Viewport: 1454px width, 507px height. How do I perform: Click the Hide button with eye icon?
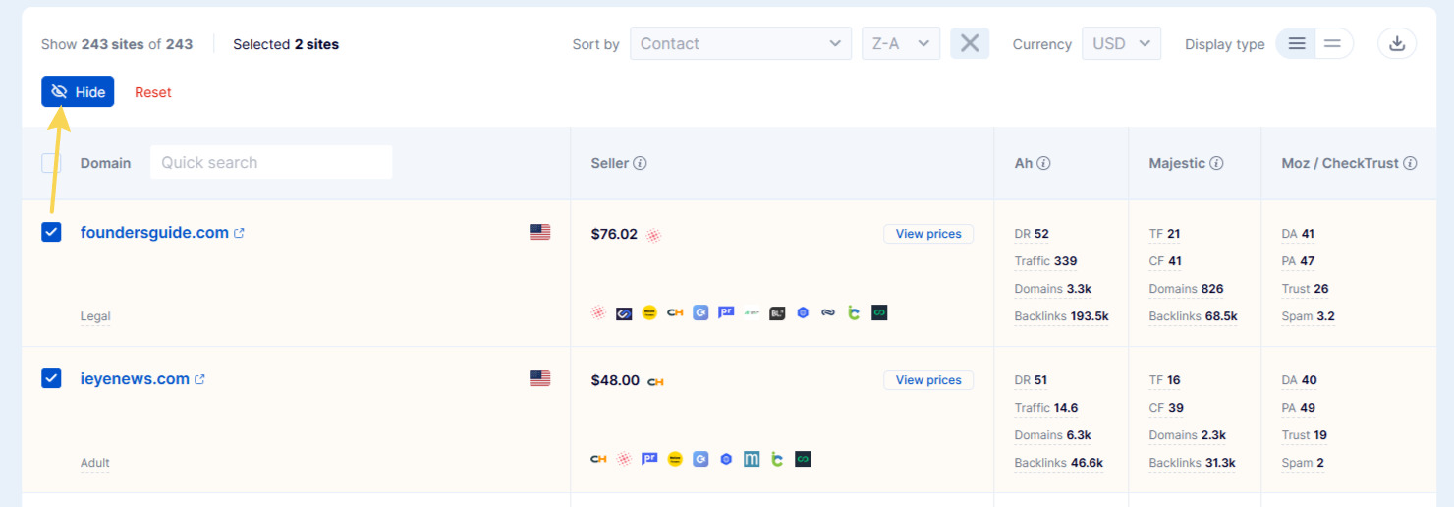[78, 91]
